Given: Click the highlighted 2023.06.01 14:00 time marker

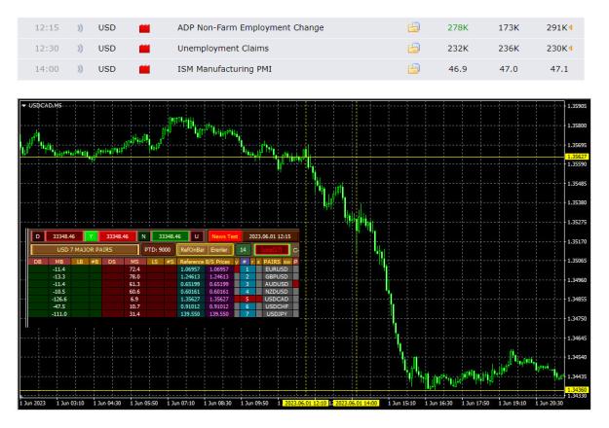Looking at the screenshot, I should click(x=356, y=403).
